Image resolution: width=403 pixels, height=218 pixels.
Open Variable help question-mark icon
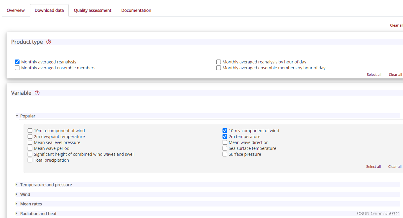[37, 93]
